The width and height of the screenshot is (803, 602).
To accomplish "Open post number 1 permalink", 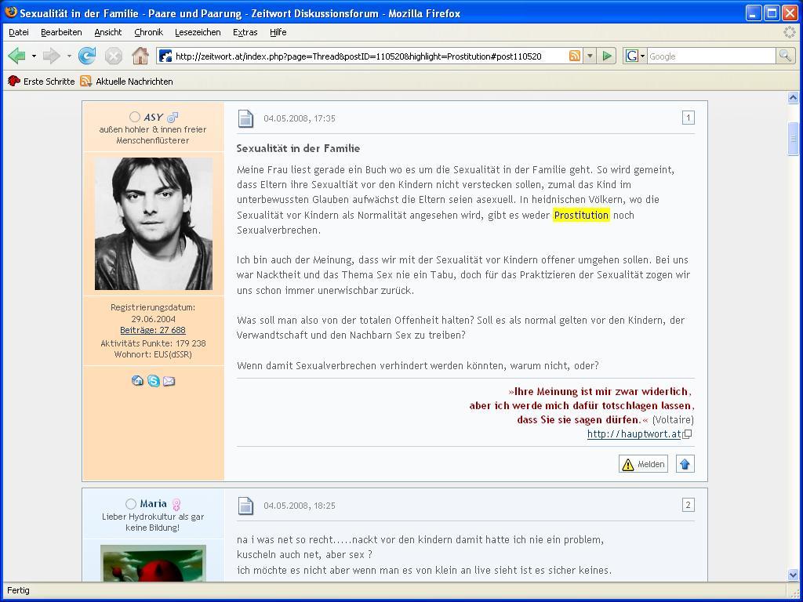I will click(688, 118).
